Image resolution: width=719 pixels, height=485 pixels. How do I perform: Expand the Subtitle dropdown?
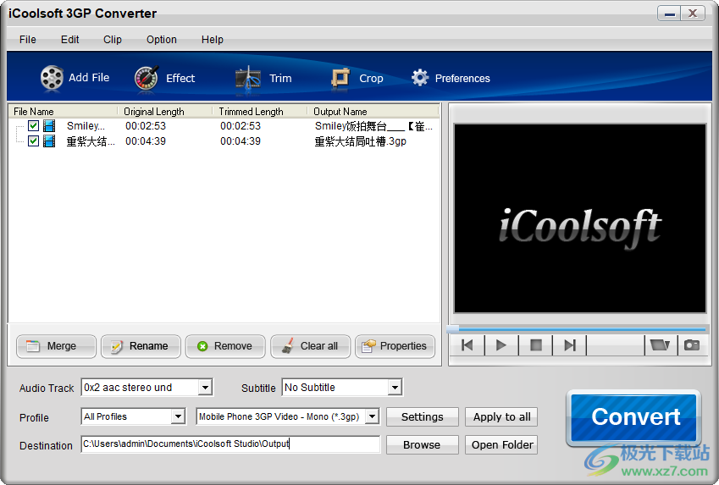tap(395, 388)
